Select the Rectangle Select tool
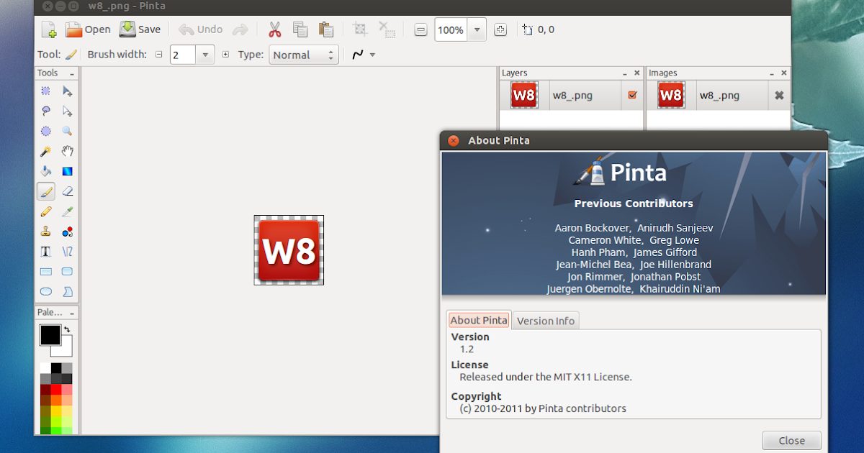864x453 pixels. pos(45,91)
